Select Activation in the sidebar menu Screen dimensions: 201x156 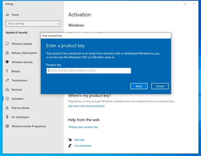point(18,99)
